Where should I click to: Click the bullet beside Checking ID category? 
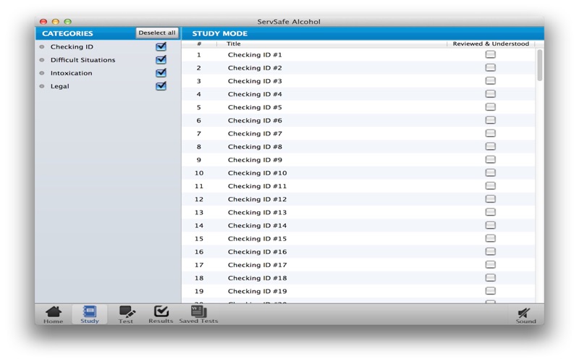pyautogui.click(x=42, y=47)
